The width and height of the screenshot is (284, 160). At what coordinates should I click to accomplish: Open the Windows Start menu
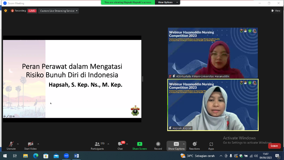[x=5, y=156]
